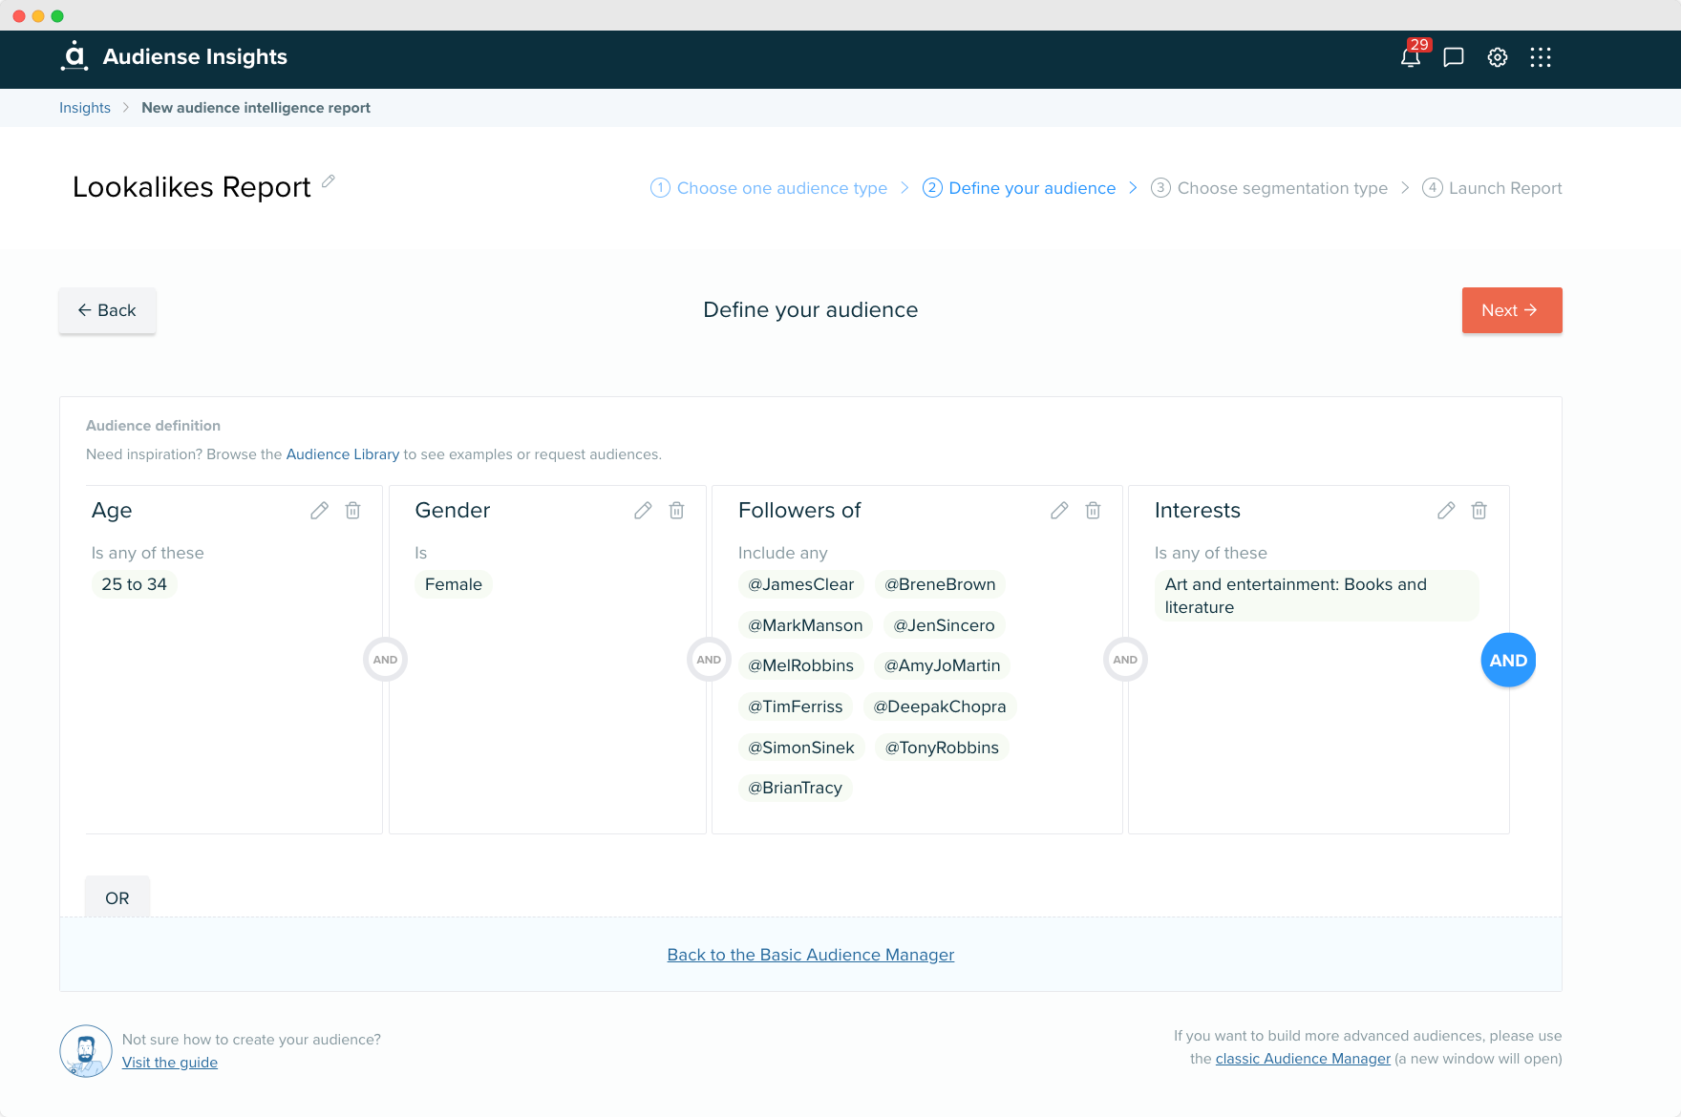Select step 2 Define your audience
Viewport: 1681px width, 1117px height.
1019,188
